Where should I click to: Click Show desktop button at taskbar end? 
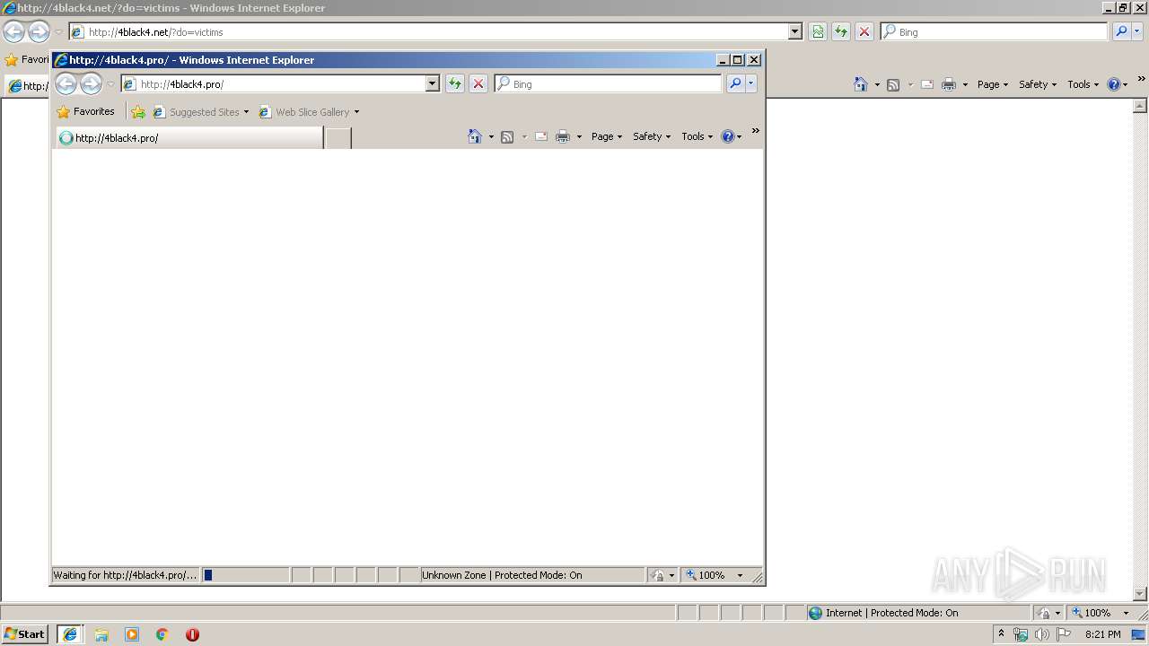tap(1140, 634)
